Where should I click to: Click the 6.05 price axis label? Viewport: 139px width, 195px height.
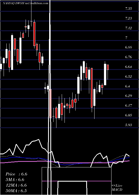128,115
